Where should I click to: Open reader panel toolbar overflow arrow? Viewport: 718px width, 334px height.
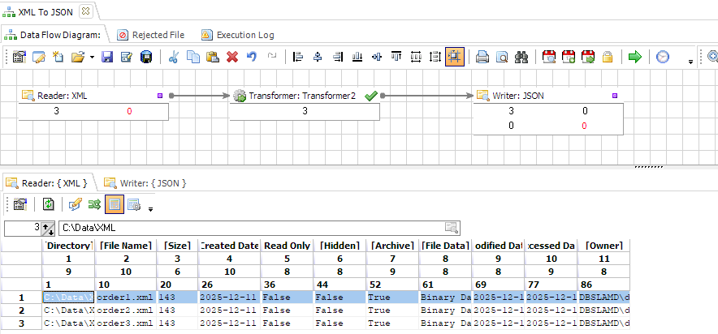pyautogui.click(x=150, y=209)
